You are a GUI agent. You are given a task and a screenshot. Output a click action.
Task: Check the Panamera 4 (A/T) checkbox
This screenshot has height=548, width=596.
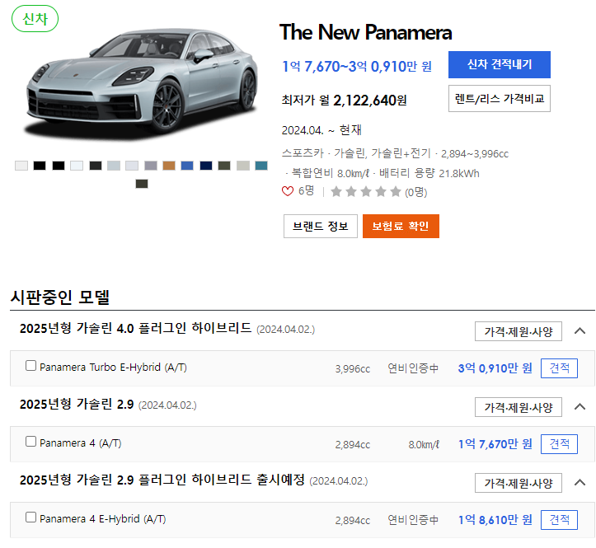[x=31, y=442]
